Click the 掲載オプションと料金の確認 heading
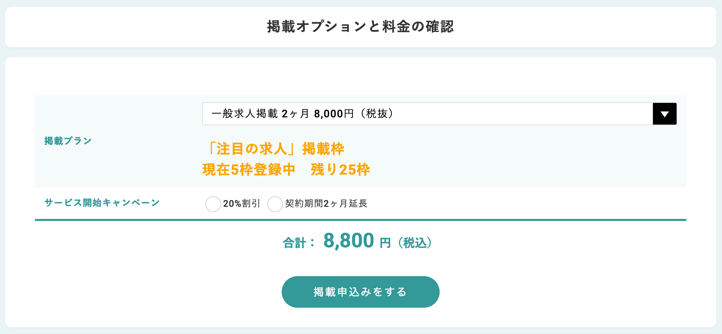 360,27
